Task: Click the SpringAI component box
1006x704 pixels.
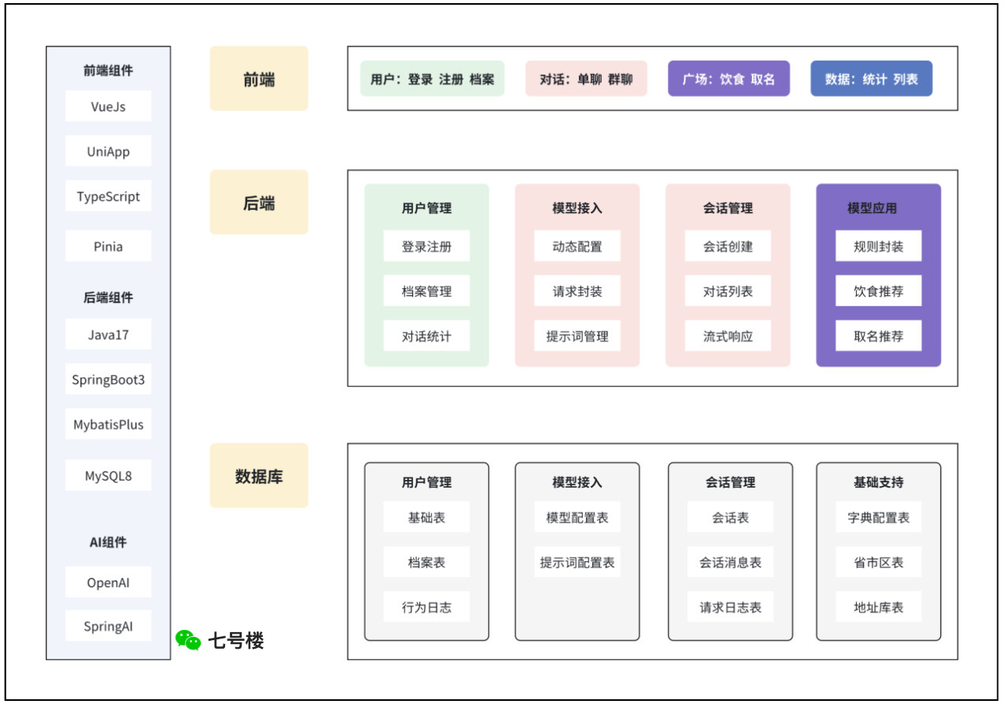Action: coord(108,627)
